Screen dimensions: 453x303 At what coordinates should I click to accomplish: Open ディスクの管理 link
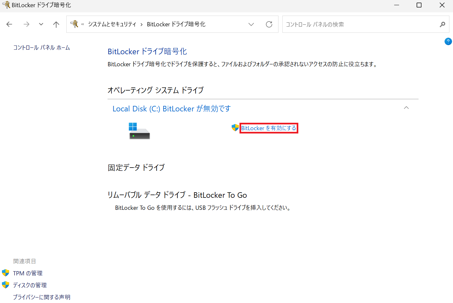click(30, 285)
